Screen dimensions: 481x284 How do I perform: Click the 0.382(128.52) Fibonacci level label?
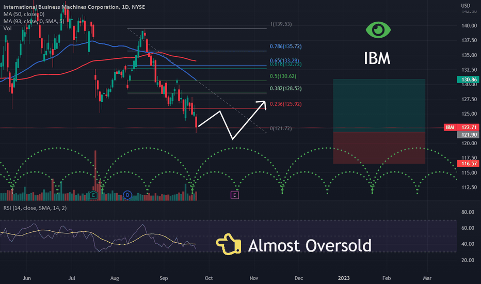(x=285, y=88)
